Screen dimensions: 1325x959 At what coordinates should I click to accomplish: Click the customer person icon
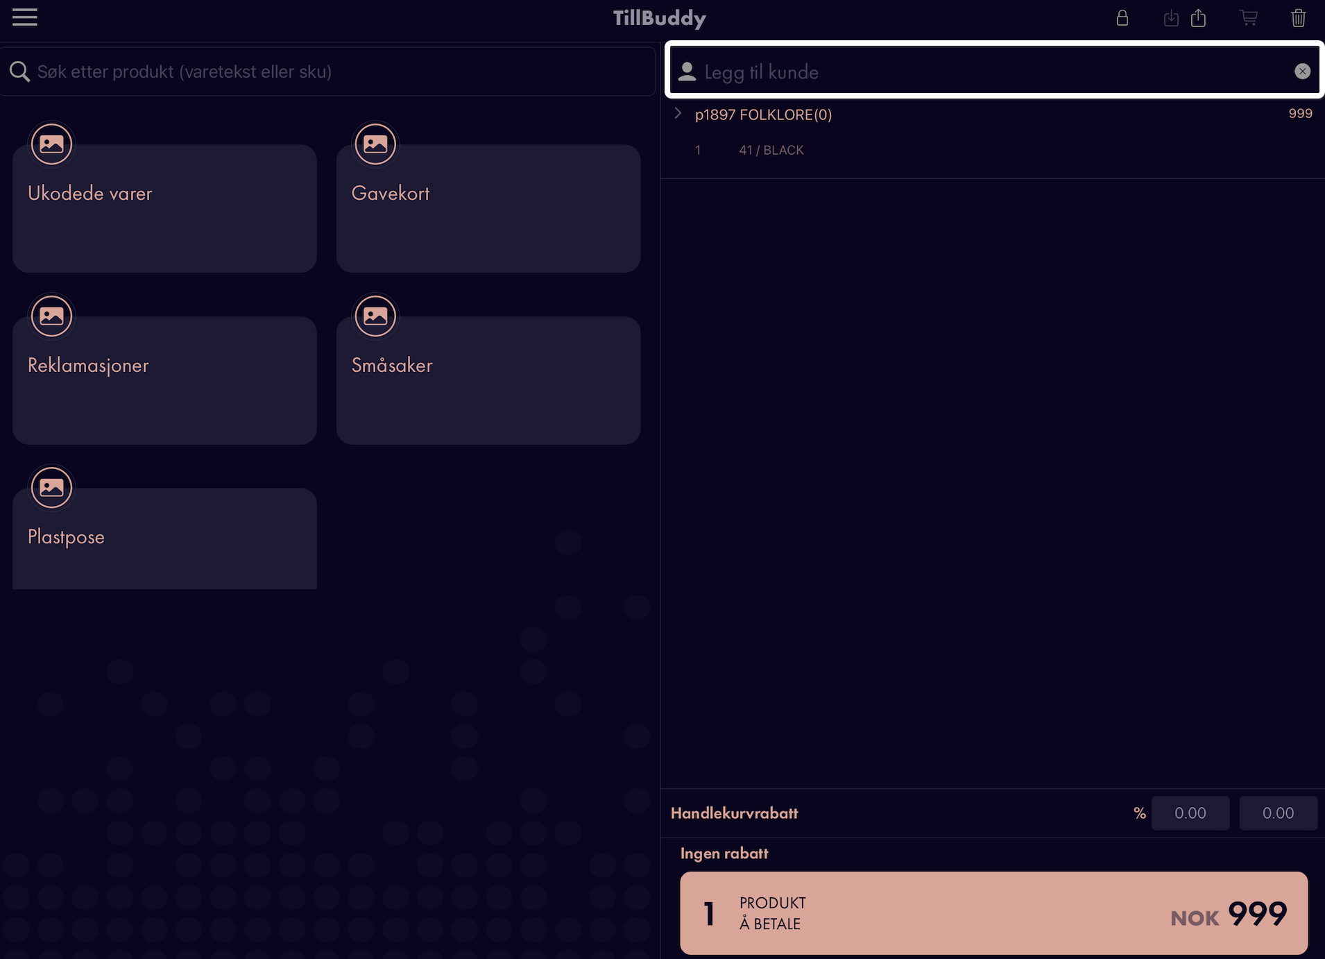687,71
